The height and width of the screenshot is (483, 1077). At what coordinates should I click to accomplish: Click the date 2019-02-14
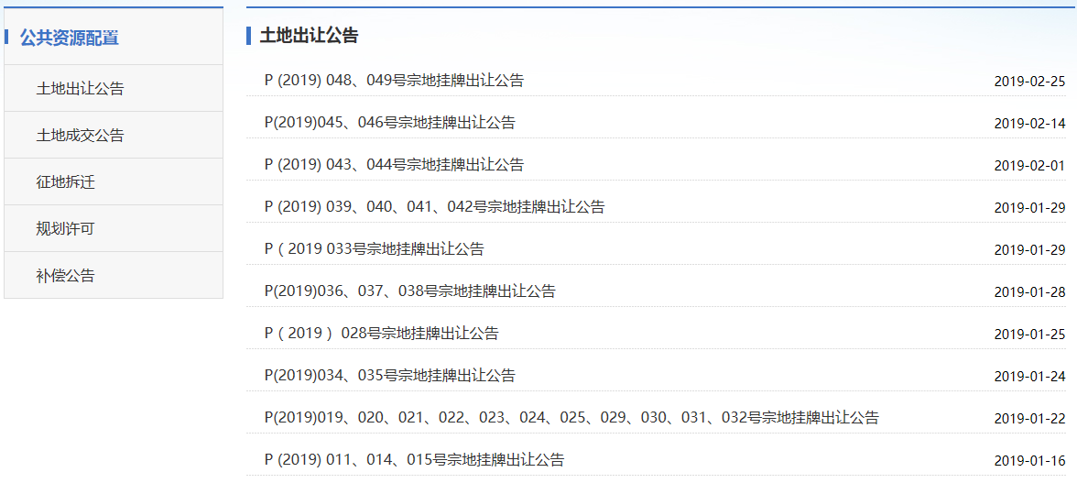pos(1029,124)
